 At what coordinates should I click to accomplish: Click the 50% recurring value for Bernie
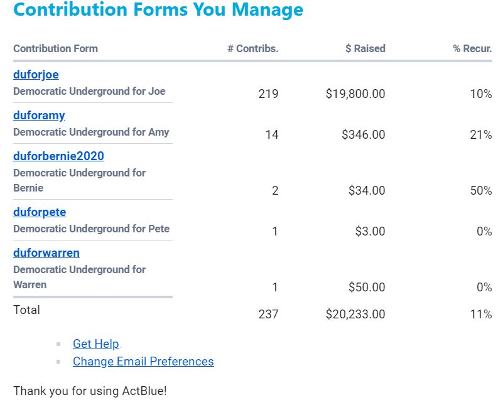click(481, 190)
